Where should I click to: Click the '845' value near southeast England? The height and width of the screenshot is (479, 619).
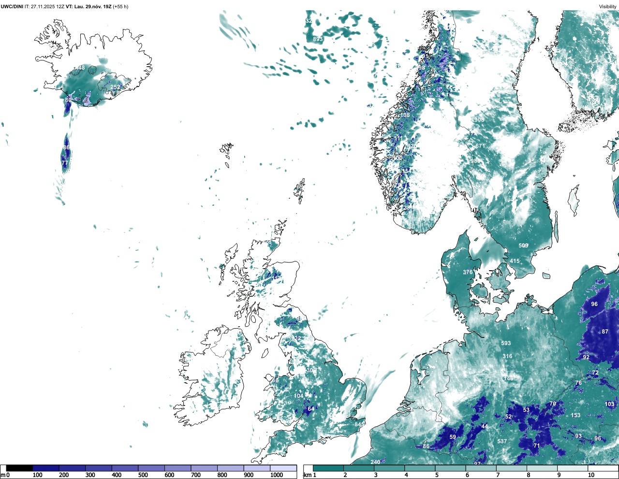359,424
